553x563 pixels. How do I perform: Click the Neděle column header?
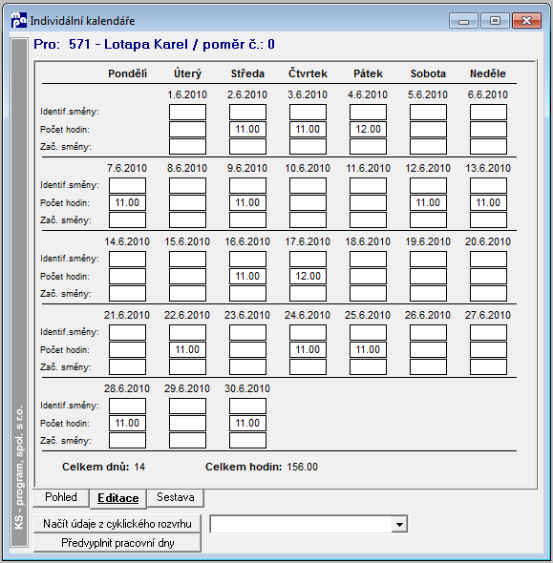click(x=488, y=73)
